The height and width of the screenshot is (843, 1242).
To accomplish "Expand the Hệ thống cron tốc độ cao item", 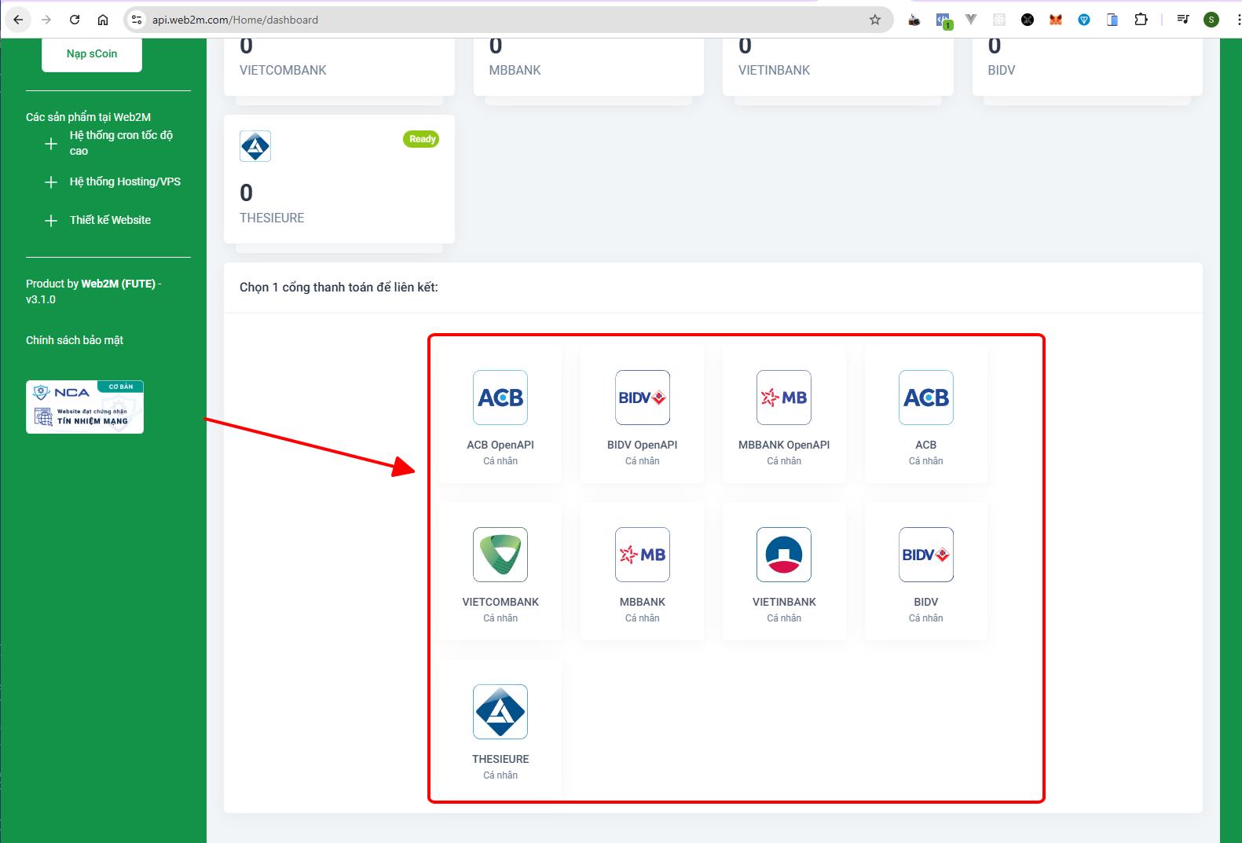I will coord(51,144).
